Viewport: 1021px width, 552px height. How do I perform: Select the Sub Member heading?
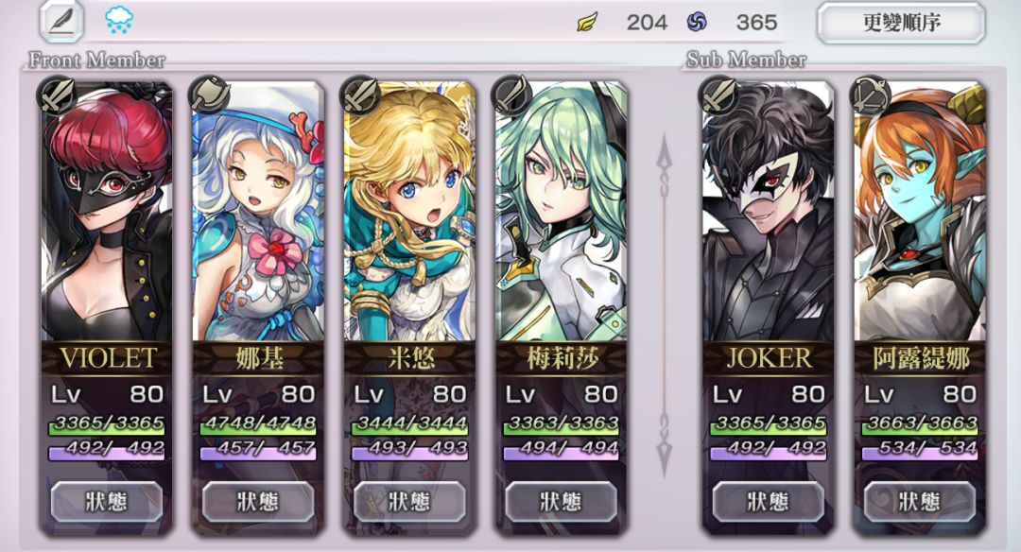tap(746, 60)
